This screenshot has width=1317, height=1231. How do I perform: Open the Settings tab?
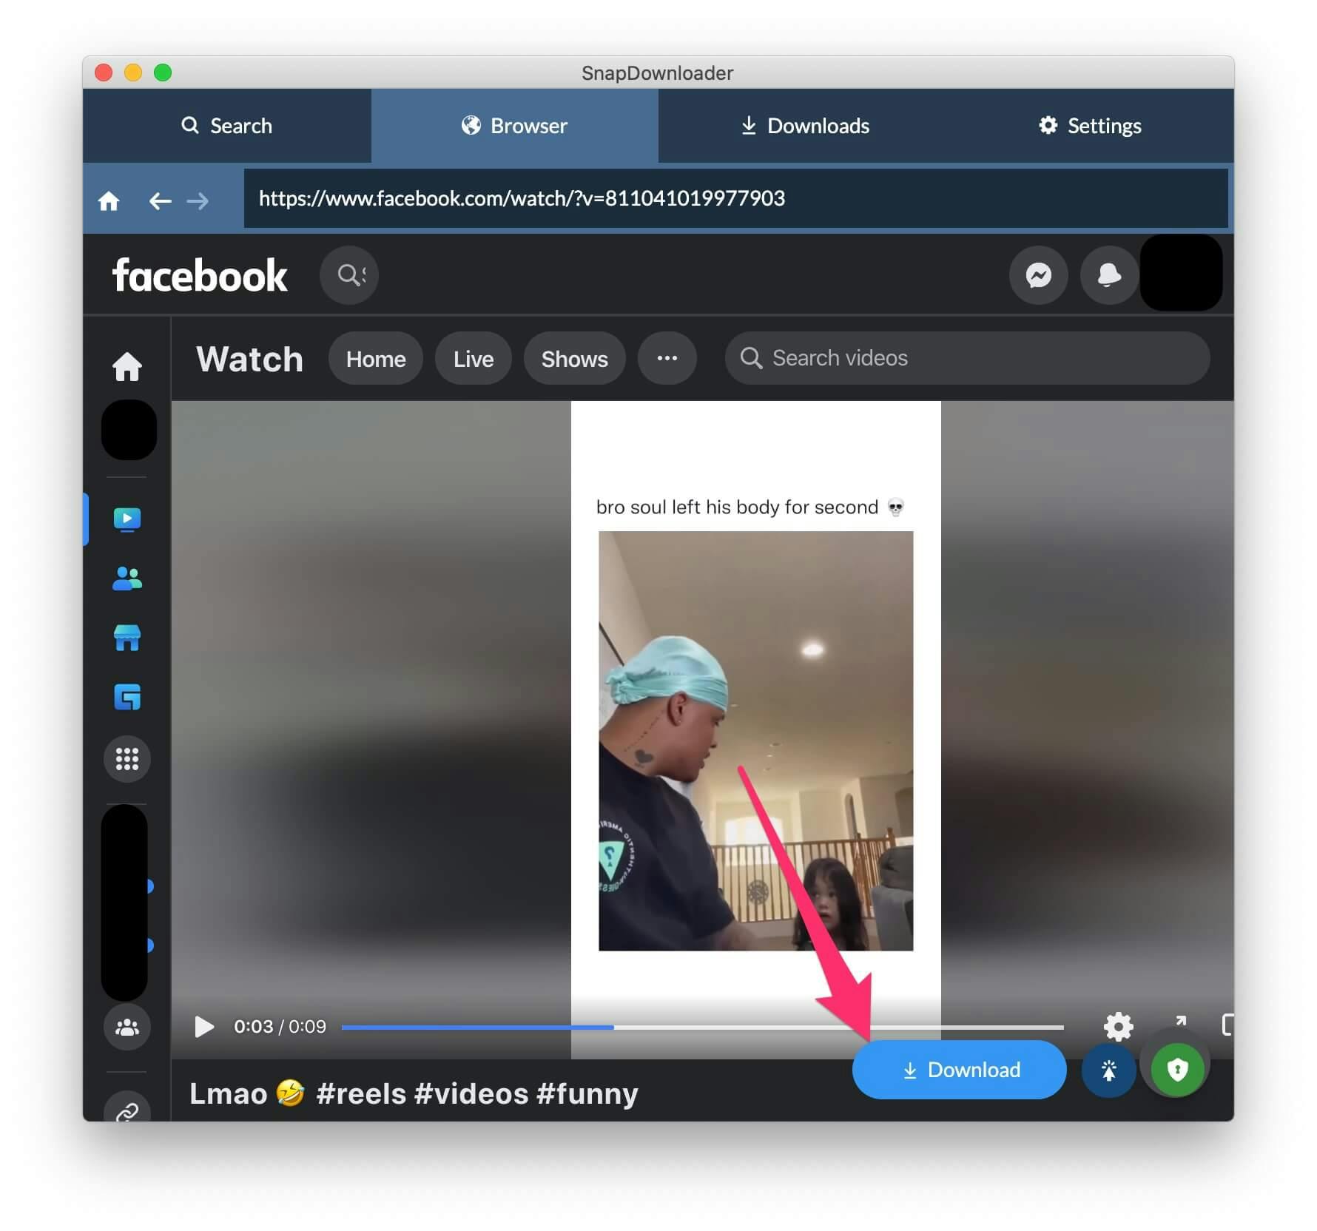coord(1090,126)
